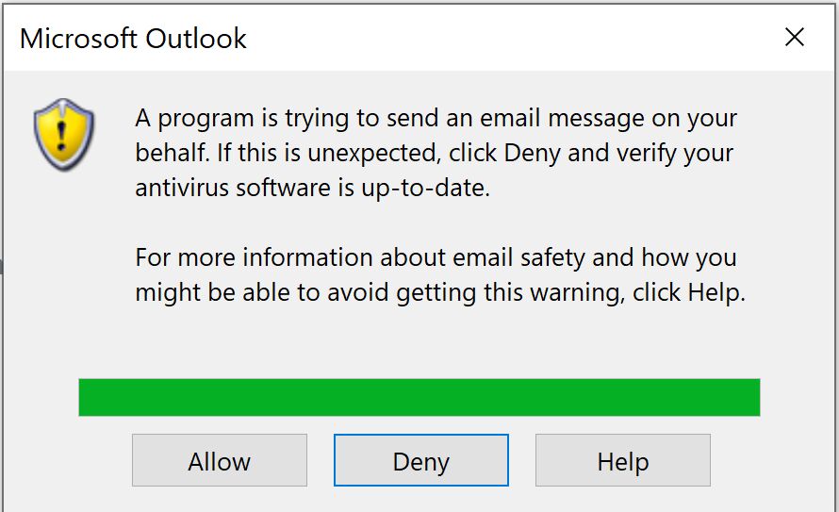Click the word "Deny" in the warning message
839x512 pixels.
tap(532, 154)
